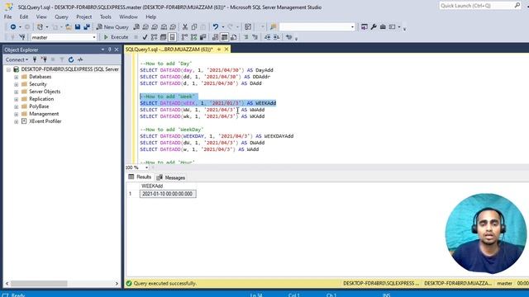Click the Execute button
The image size is (529, 297).
[116, 37]
